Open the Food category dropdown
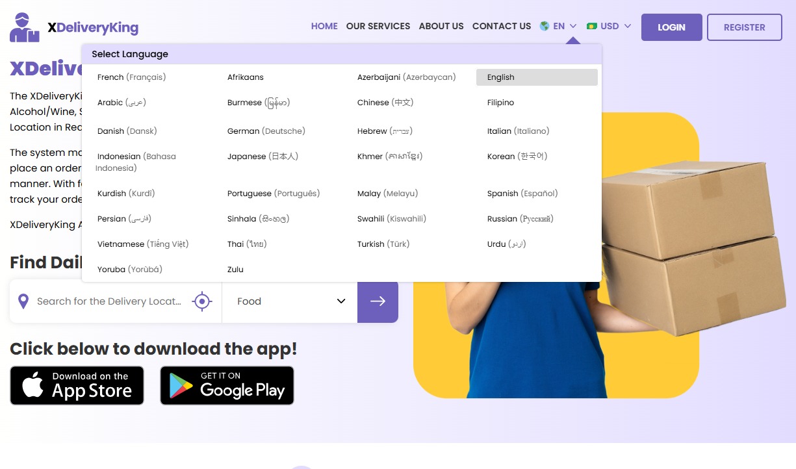Screen dimensions: 796x469 coord(289,301)
